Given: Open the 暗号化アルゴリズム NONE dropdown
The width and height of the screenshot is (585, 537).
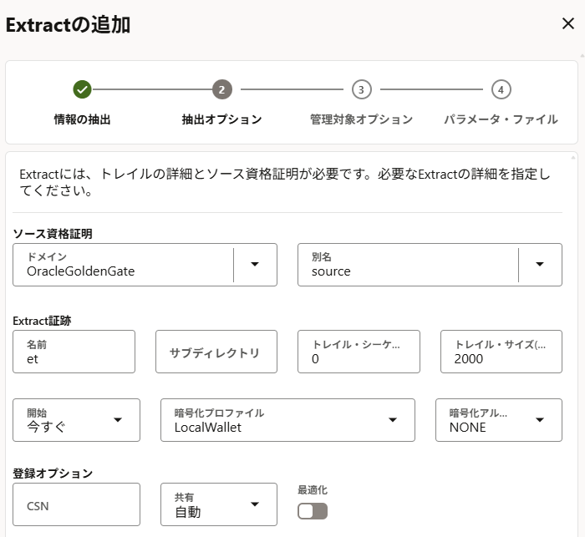Looking at the screenshot, I should pos(540,420).
